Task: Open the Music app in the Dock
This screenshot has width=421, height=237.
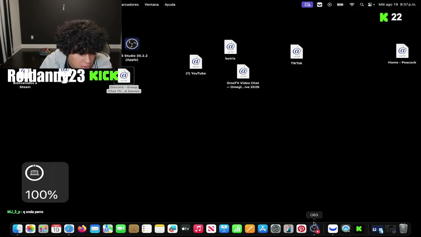Action: point(198,228)
